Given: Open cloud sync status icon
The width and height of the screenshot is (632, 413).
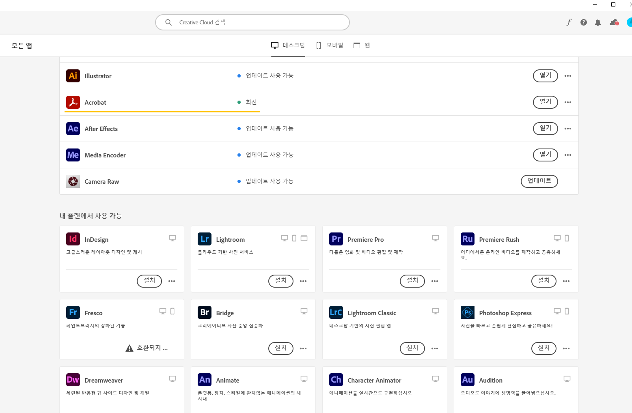Looking at the screenshot, I should pos(614,22).
